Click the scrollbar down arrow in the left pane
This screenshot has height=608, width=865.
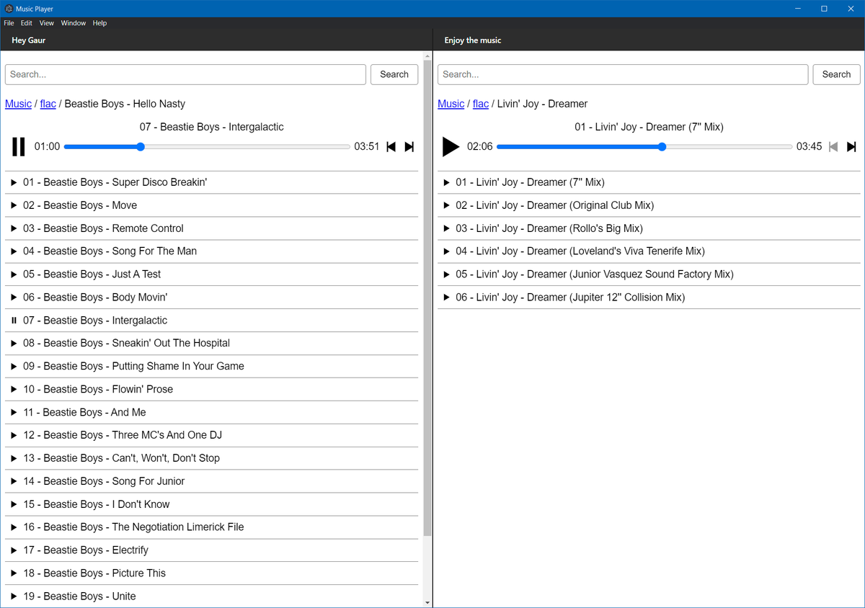click(427, 603)
